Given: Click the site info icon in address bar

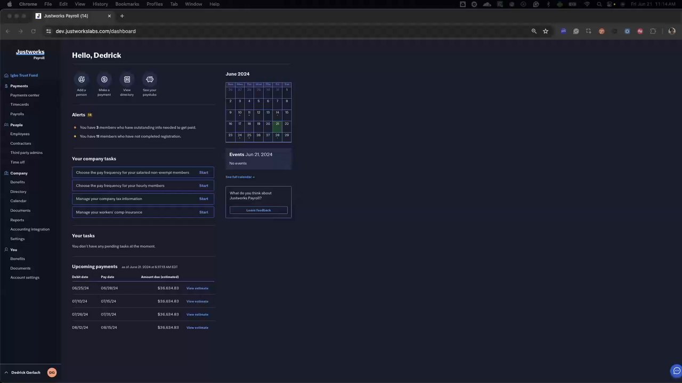Looking at the screenshot, I should coord(48,31).
